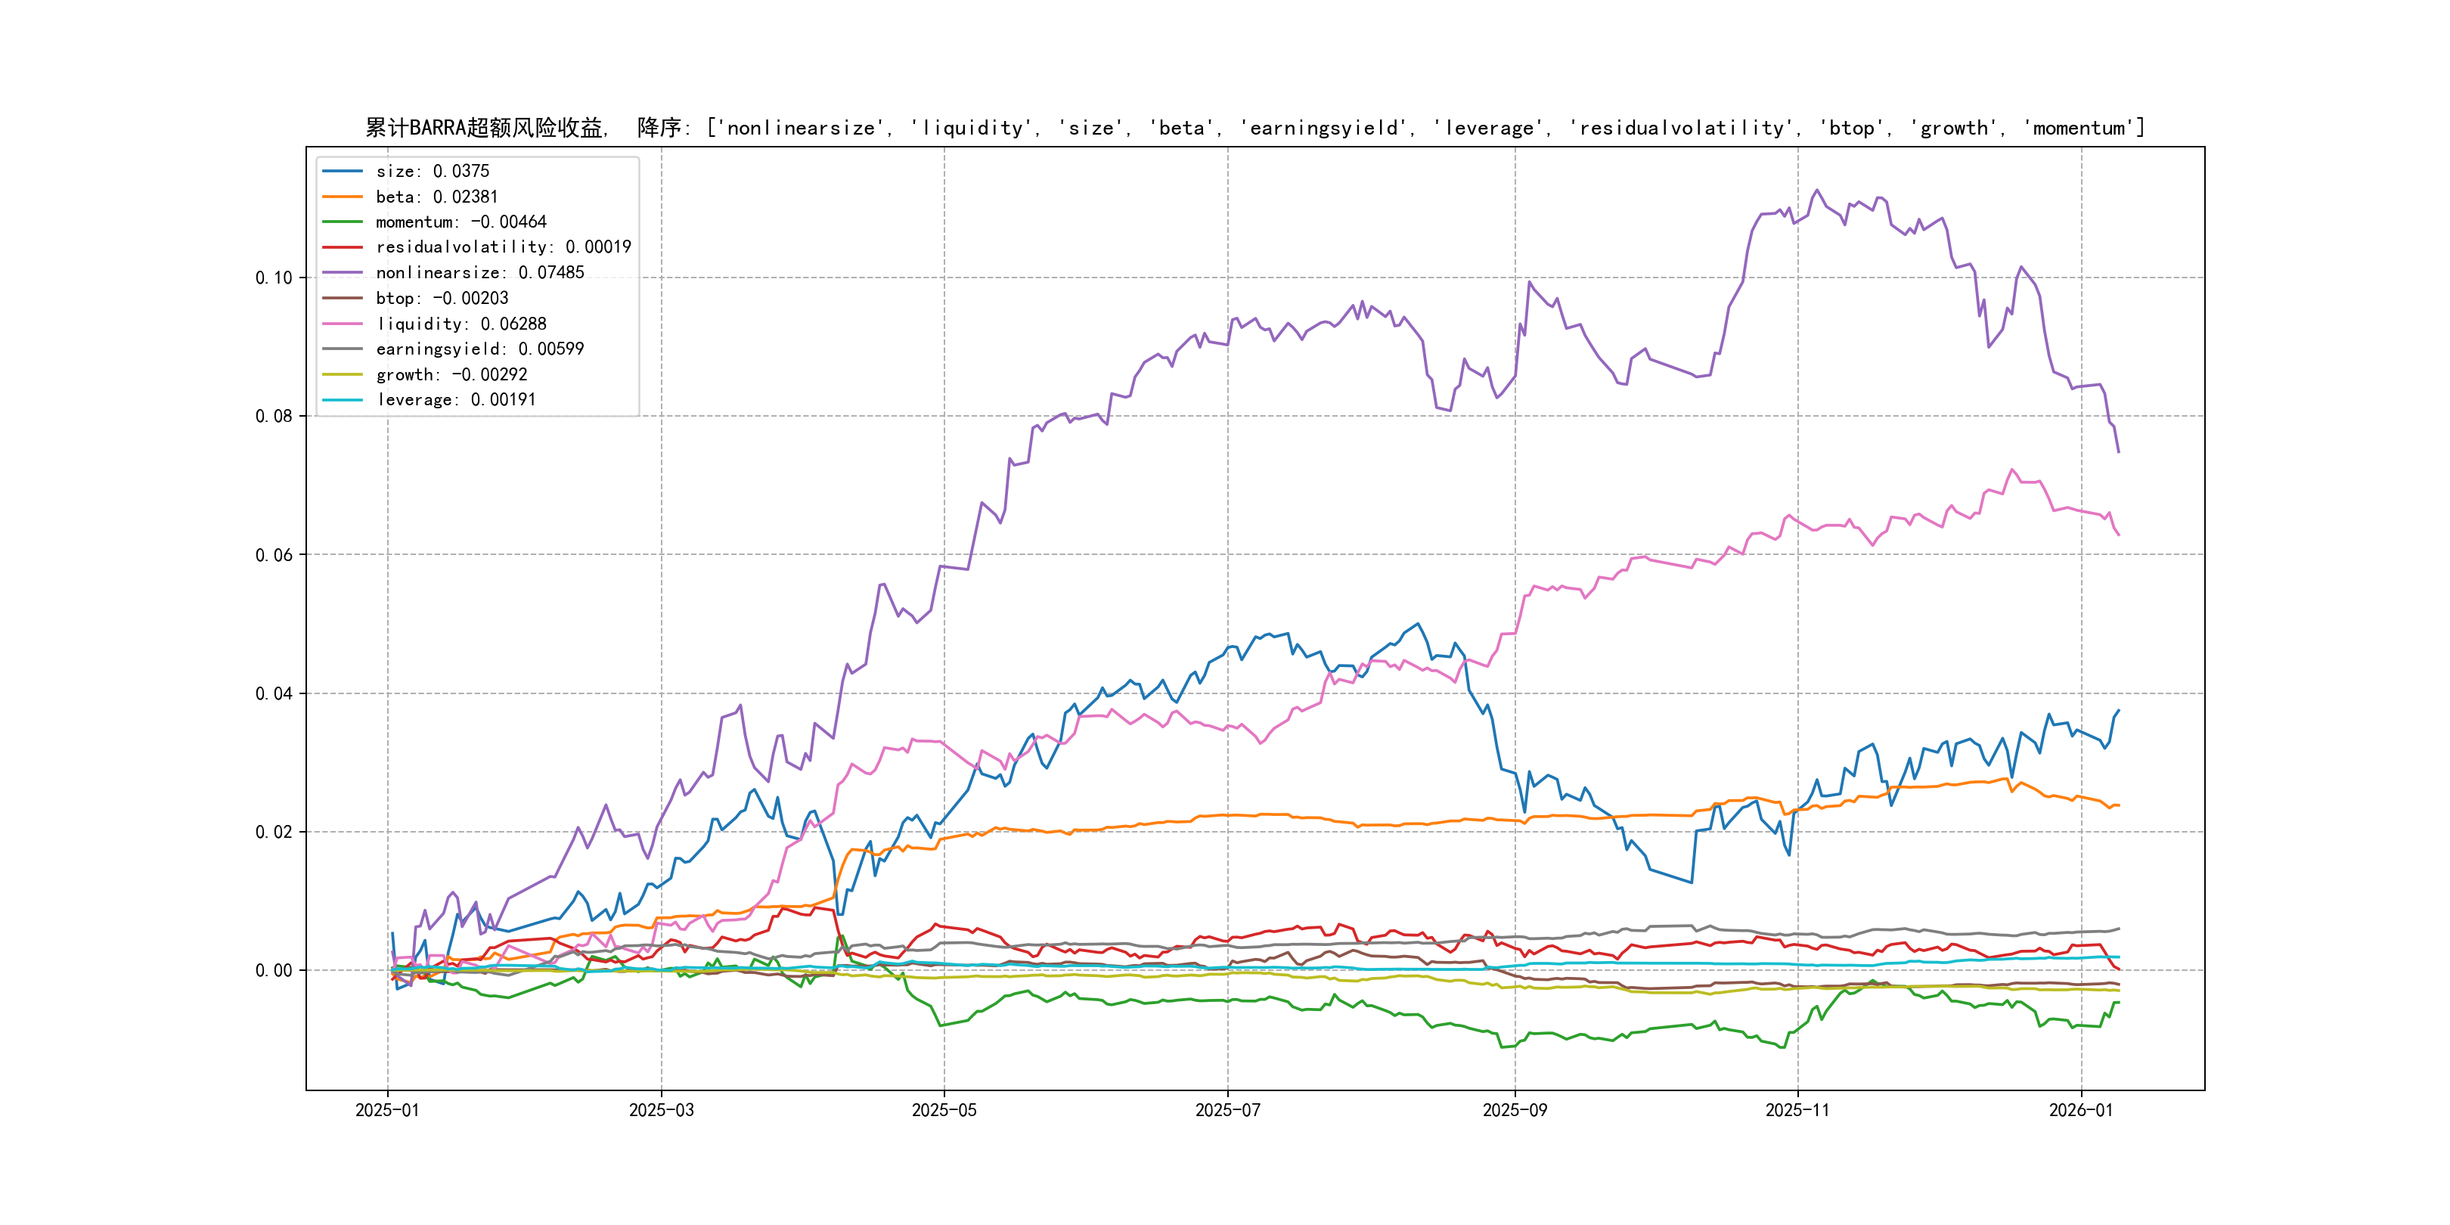Click the purple nonlinearsize swatch in legend
The width and height of the screenshot is (2450, 1225).
[343, 273]
